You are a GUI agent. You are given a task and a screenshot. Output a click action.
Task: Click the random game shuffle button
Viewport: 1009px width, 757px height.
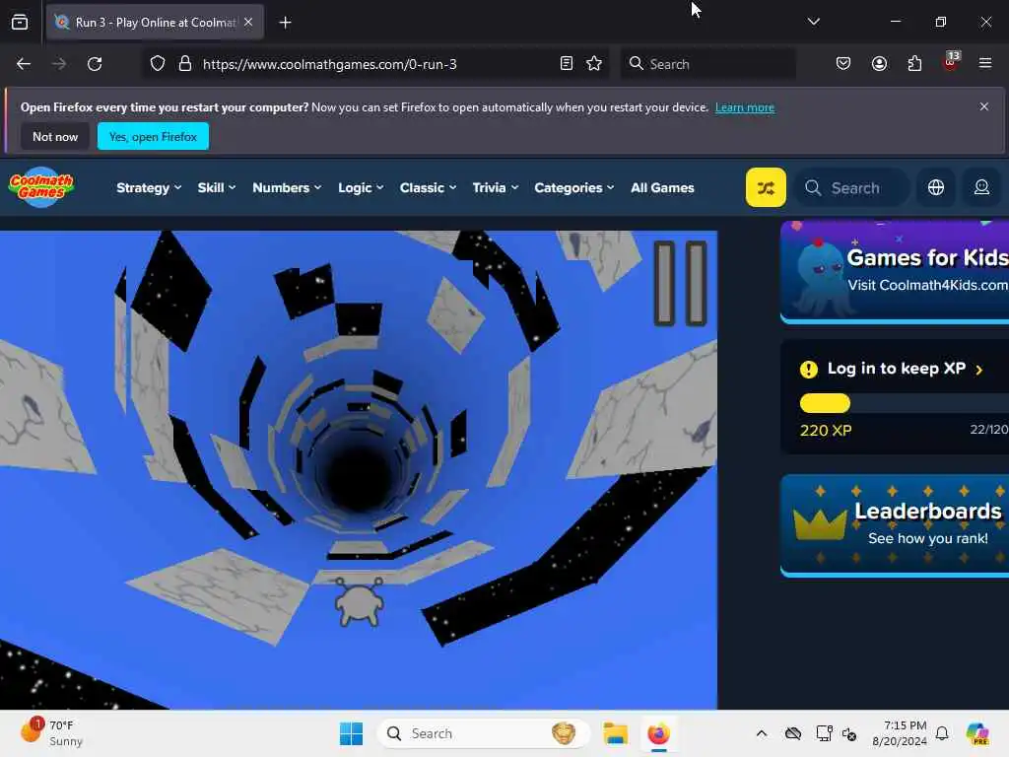tap(765, 187)
